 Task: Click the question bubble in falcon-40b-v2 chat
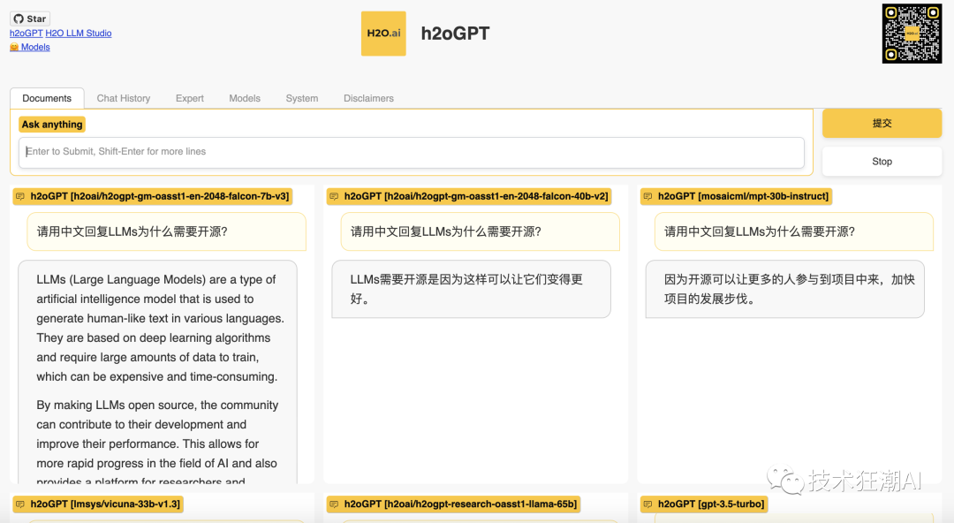(481, 231)
